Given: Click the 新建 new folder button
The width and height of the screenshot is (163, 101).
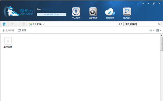Looking at the screenshot, I should pyautogui.click(x=22, y=30).
